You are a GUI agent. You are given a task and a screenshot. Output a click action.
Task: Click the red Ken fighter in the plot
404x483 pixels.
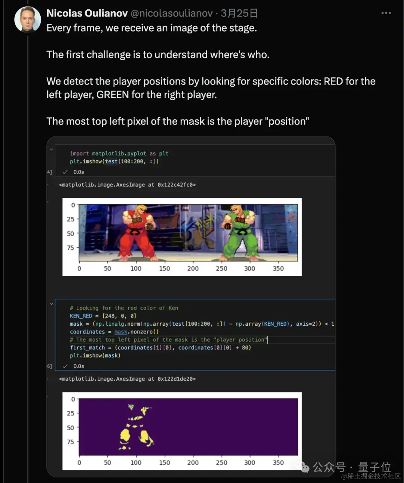(x=137, y=233)
